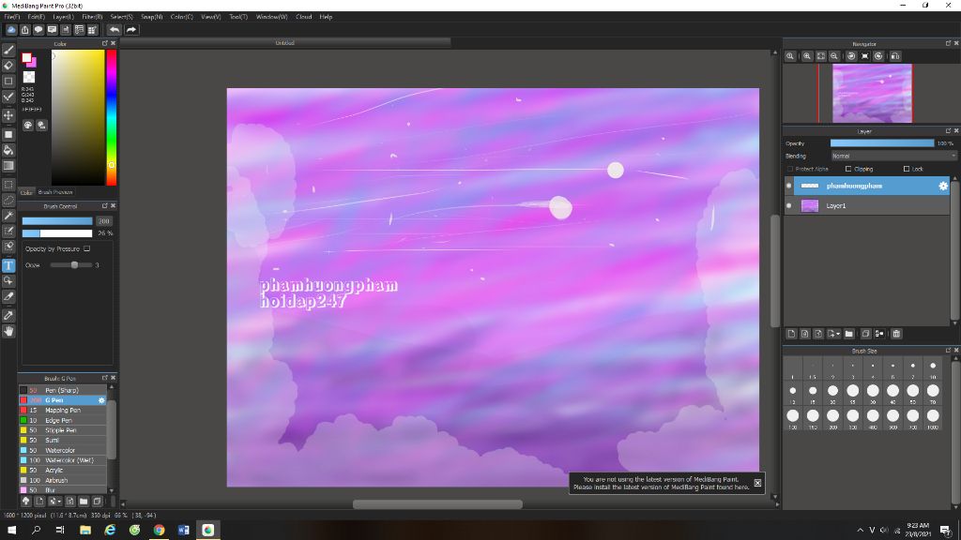Select the Bucket fill tool

(8, 150)
